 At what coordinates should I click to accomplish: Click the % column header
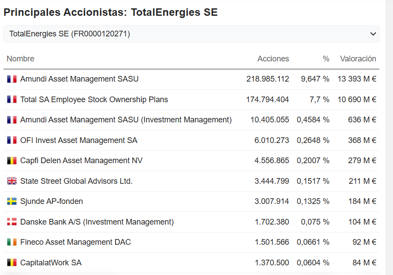pyautogui.click(x=326, y=59)
